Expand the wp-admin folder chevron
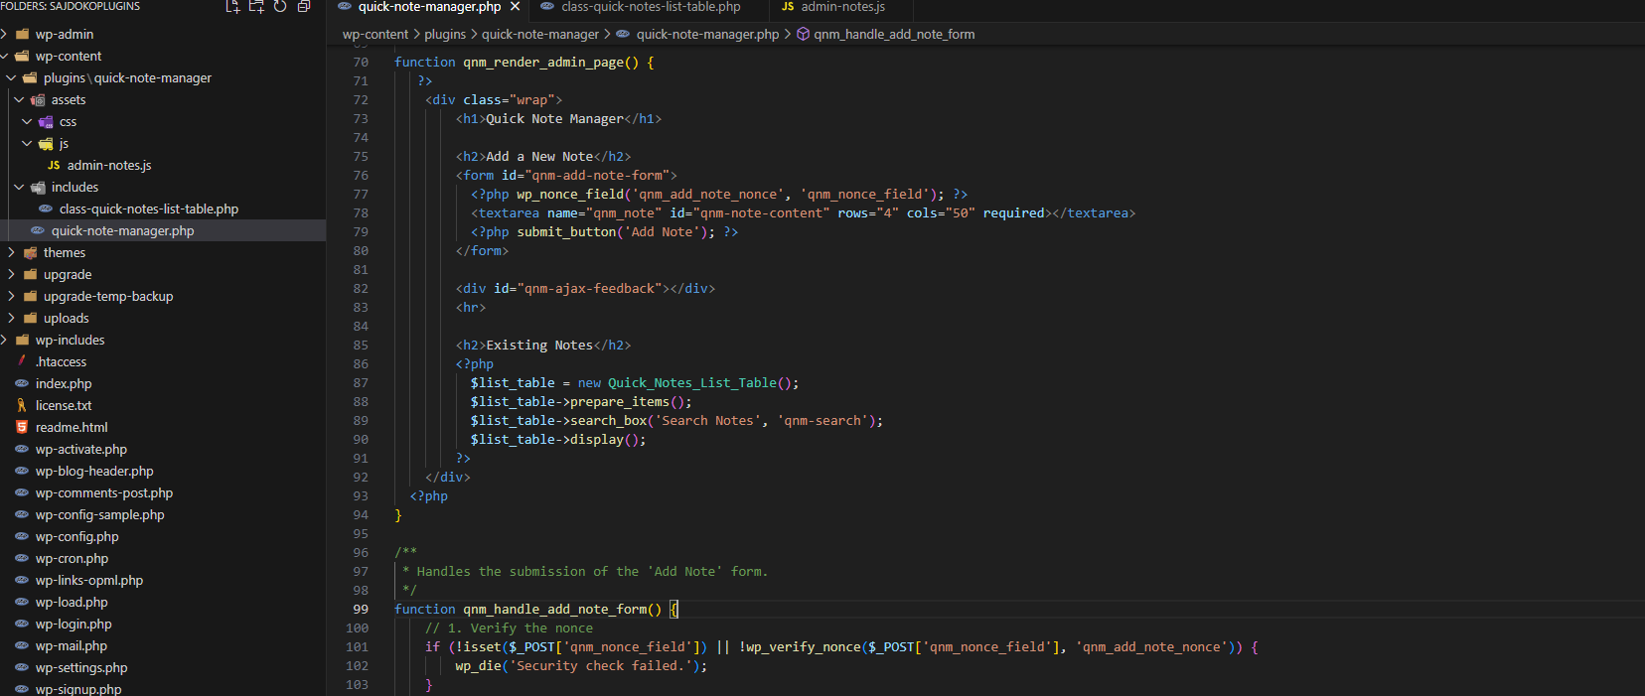The image size is (1645, 696). (4, 34)
